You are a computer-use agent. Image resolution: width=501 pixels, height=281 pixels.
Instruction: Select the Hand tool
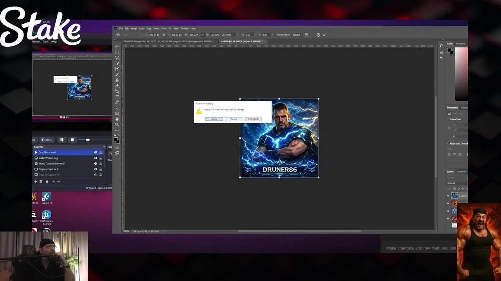117,119
